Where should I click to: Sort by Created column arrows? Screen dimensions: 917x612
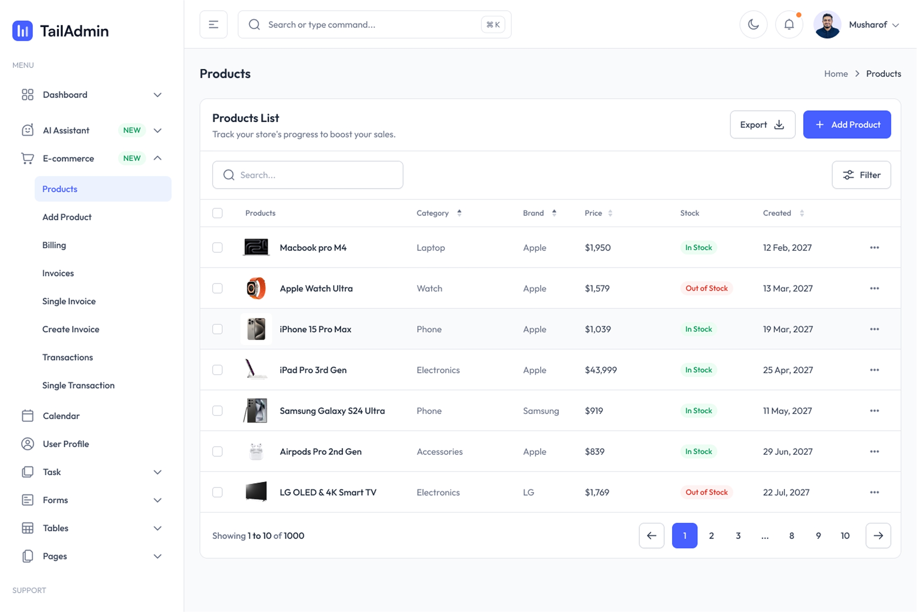click(802, 213)
